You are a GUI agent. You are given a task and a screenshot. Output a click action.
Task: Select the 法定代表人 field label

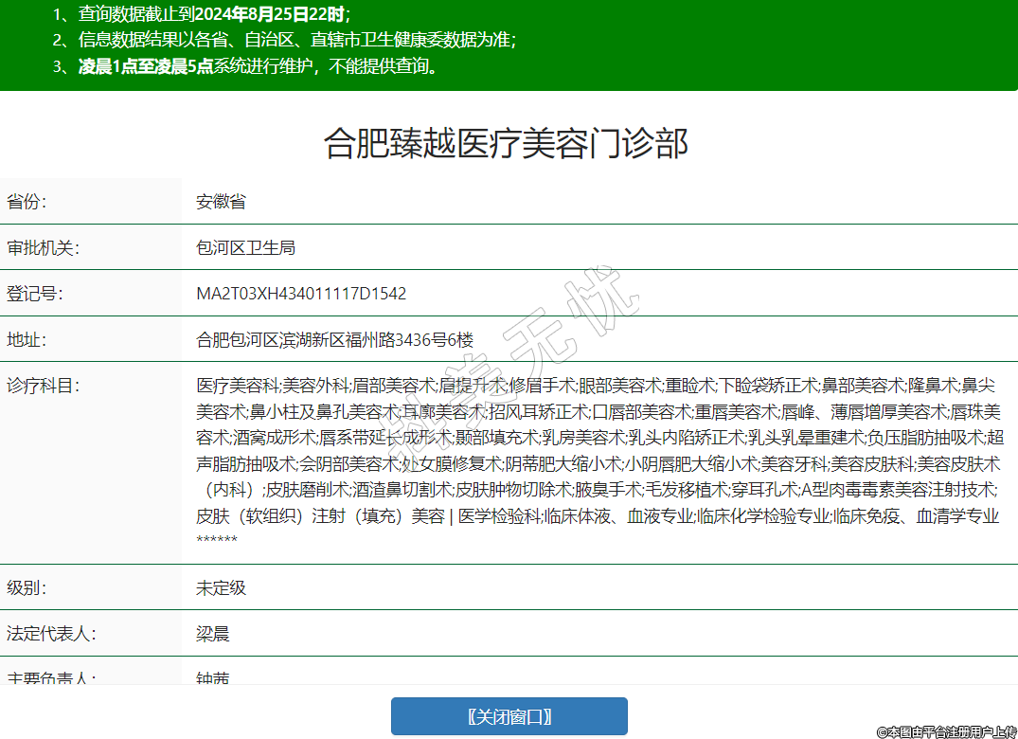point(51,634)
